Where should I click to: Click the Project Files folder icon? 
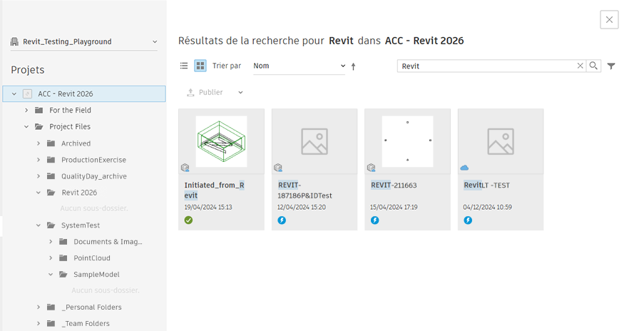click(39, 127)
